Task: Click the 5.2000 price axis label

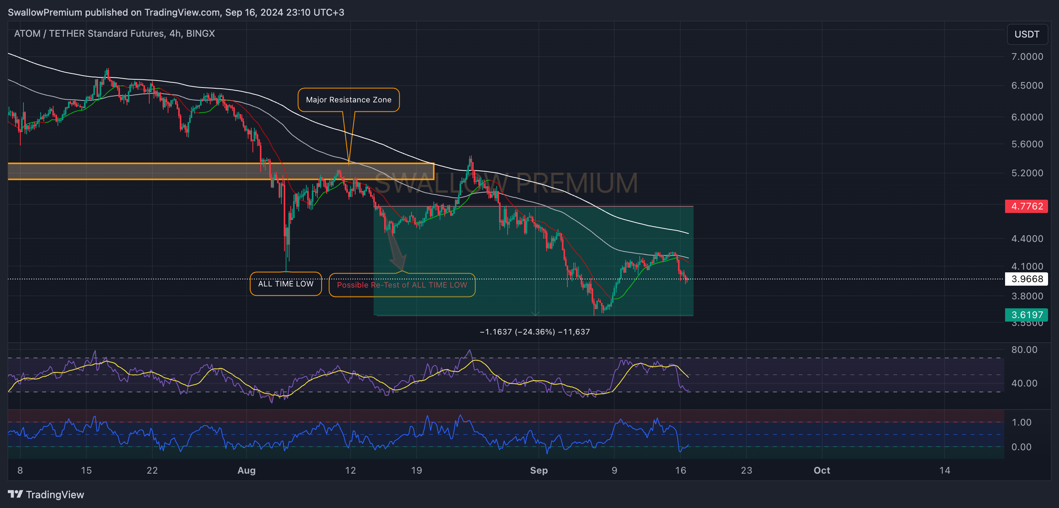Action: [x=1027, y=173]
